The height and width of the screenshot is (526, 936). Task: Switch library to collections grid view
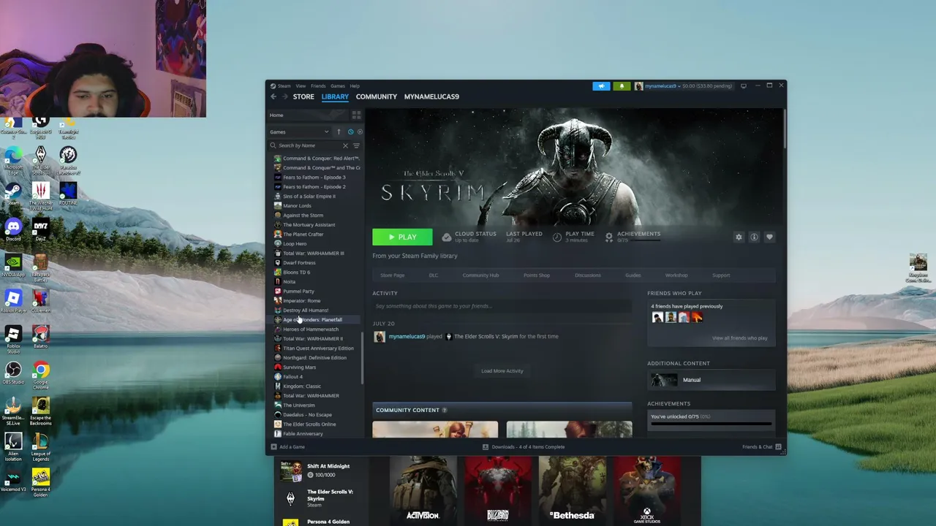[x=356, y=115]
